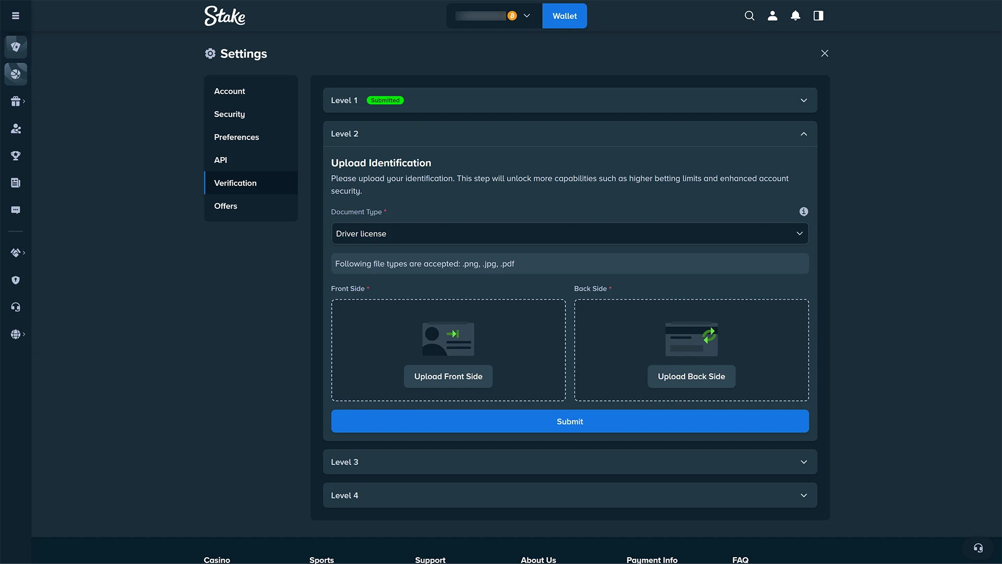1002x564 pixels.
Task: Open the sports basketball icon in sidebar
Action: tap(16, 74)
